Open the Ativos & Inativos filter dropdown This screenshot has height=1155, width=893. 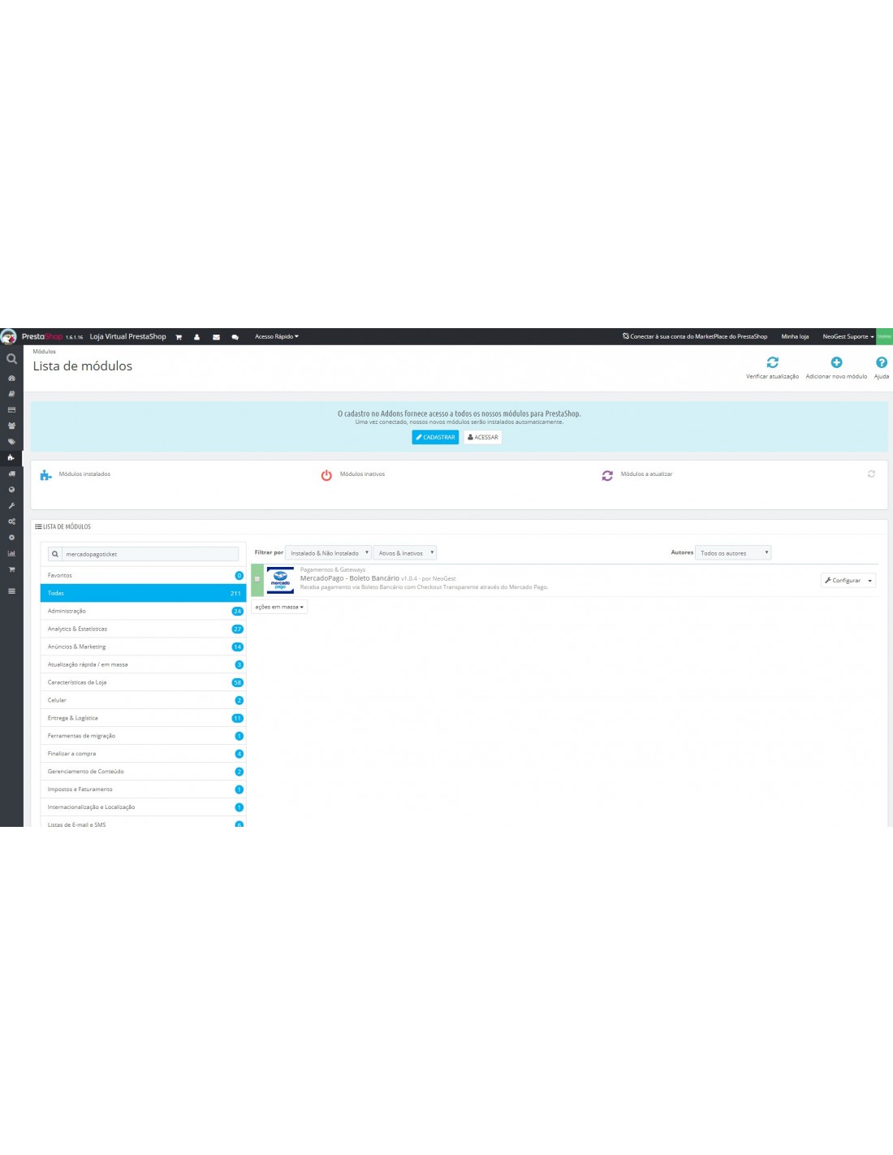pos(405,553)
